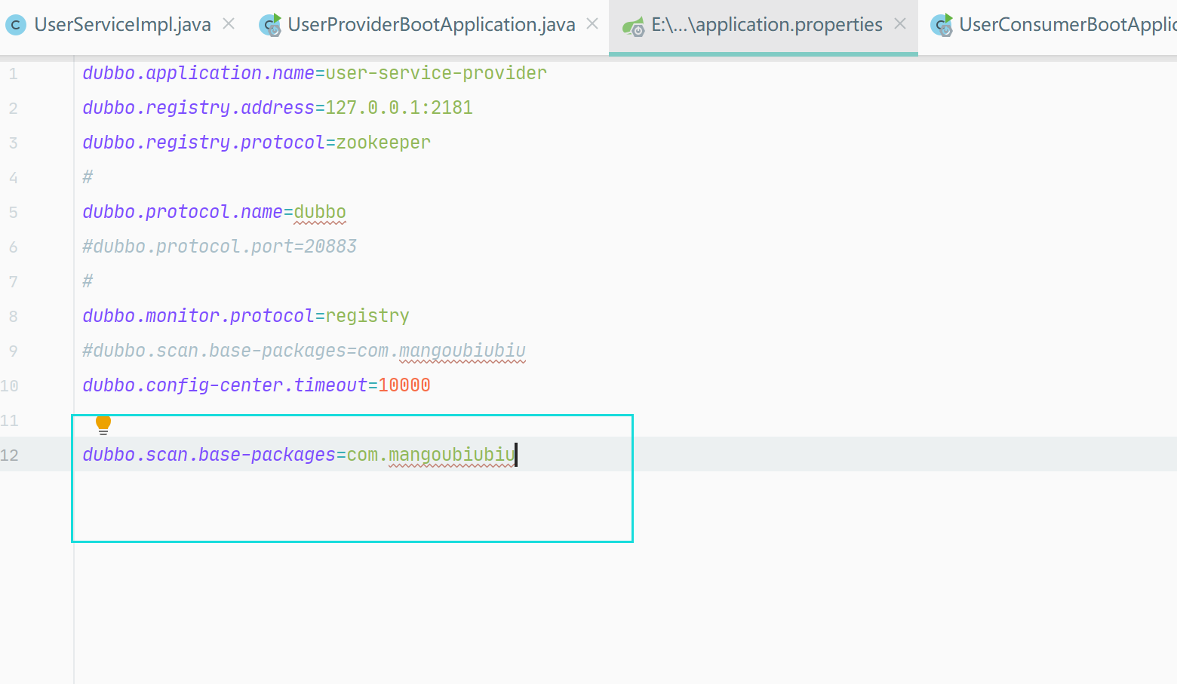Click the lone # comment on line 7
1177x684 pixels.
[x=88, y=281]
